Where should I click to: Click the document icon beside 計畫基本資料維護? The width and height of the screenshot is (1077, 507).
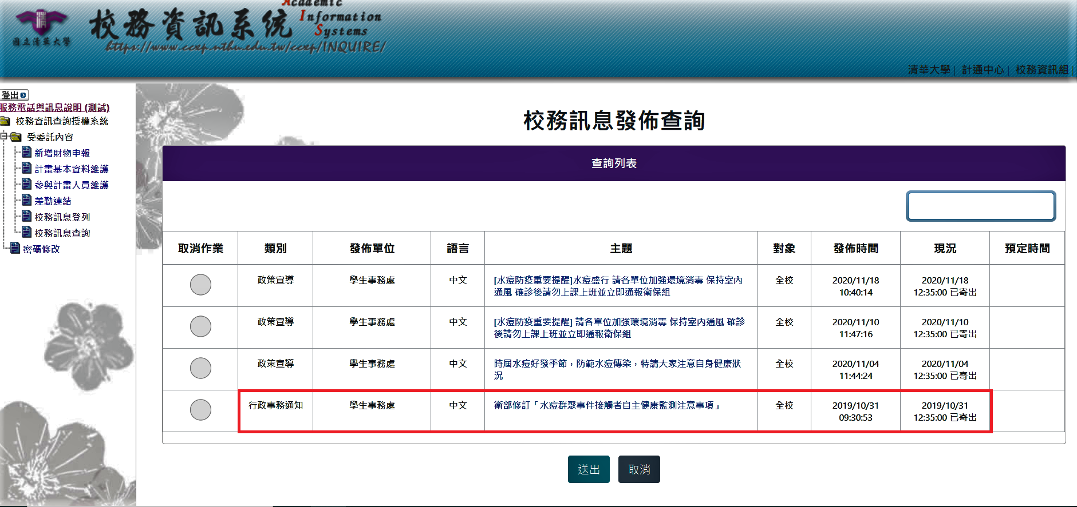(26, 168)
